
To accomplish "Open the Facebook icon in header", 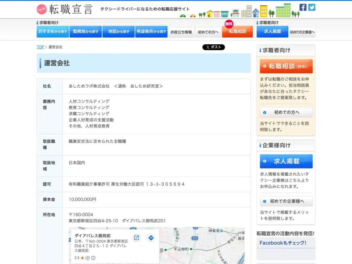I will pyautogui.click(x=303, y=7).
